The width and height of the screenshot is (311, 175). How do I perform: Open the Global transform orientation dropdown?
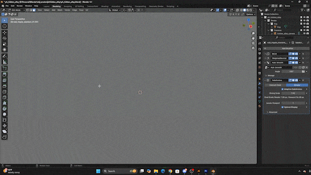click(x=115, y=10)
